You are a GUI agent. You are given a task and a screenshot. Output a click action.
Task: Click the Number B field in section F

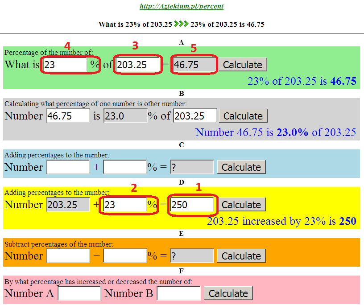pyautogui.click(x=178, y=293)
